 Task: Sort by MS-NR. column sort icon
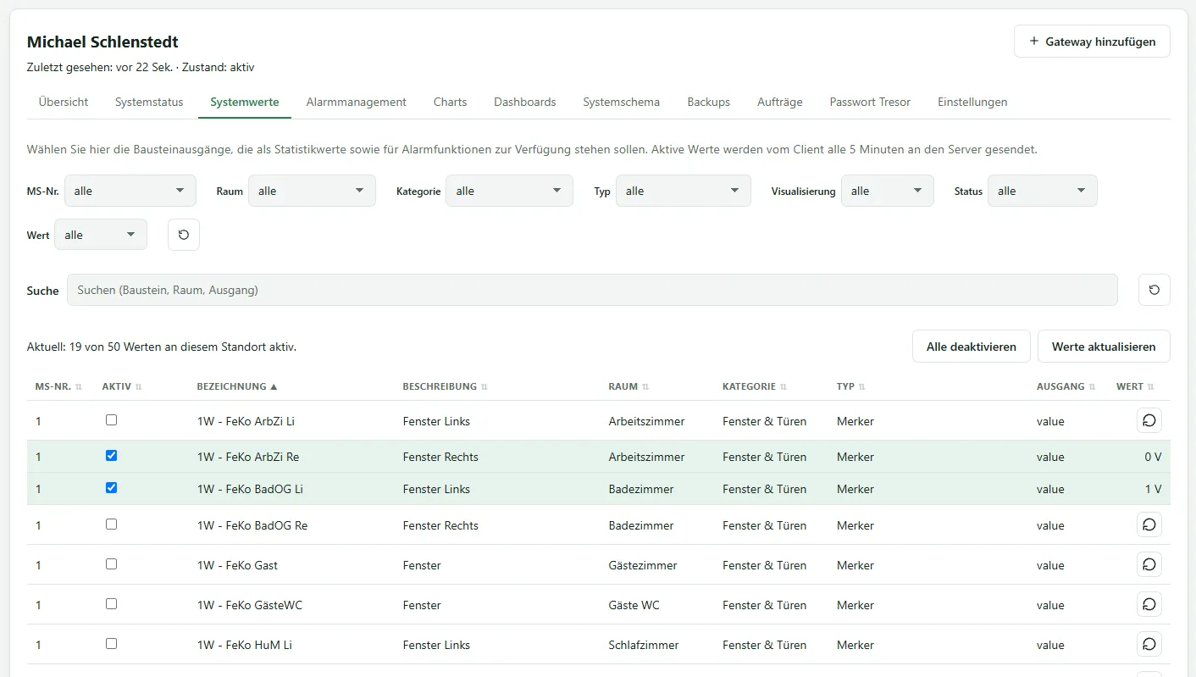[x=79, y=386]
